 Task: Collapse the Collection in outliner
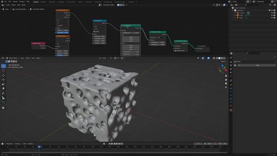233,10
